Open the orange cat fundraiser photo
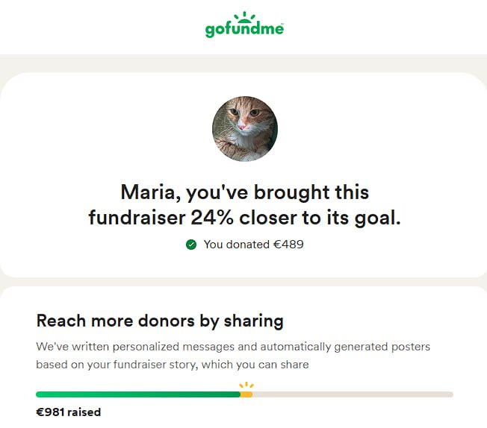This screenshot has width=487, height=428. [x=245, y=128]
